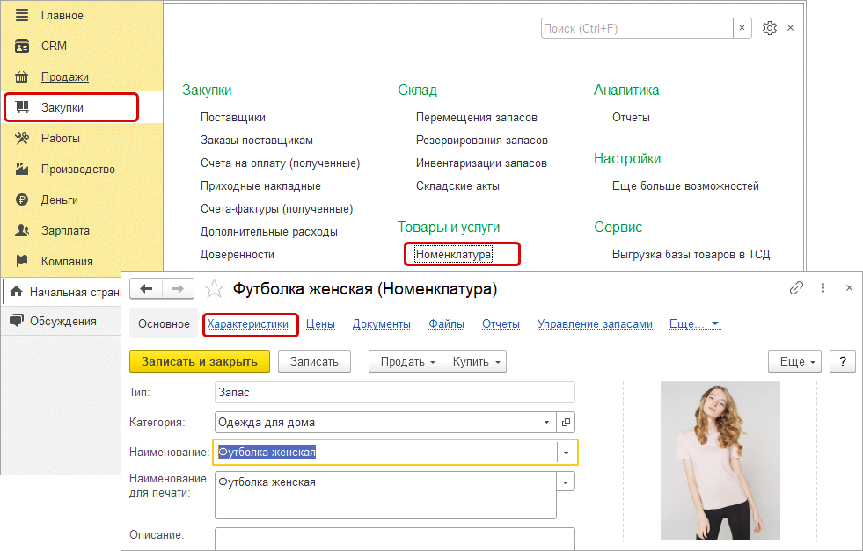The width and height of the screenshot is (863, 551).
Task: Open Доверенности link
Action: [238, 254]
